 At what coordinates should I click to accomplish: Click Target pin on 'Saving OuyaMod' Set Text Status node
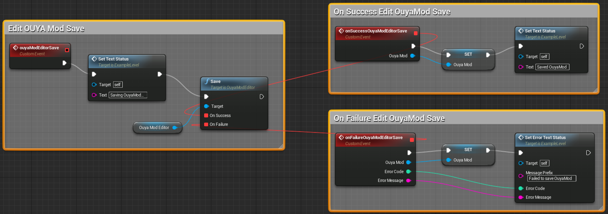pos(94,85)
